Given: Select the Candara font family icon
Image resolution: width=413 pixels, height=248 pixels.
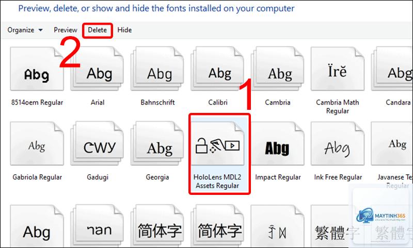Looking at the screenshot, I should coord(392,69).
